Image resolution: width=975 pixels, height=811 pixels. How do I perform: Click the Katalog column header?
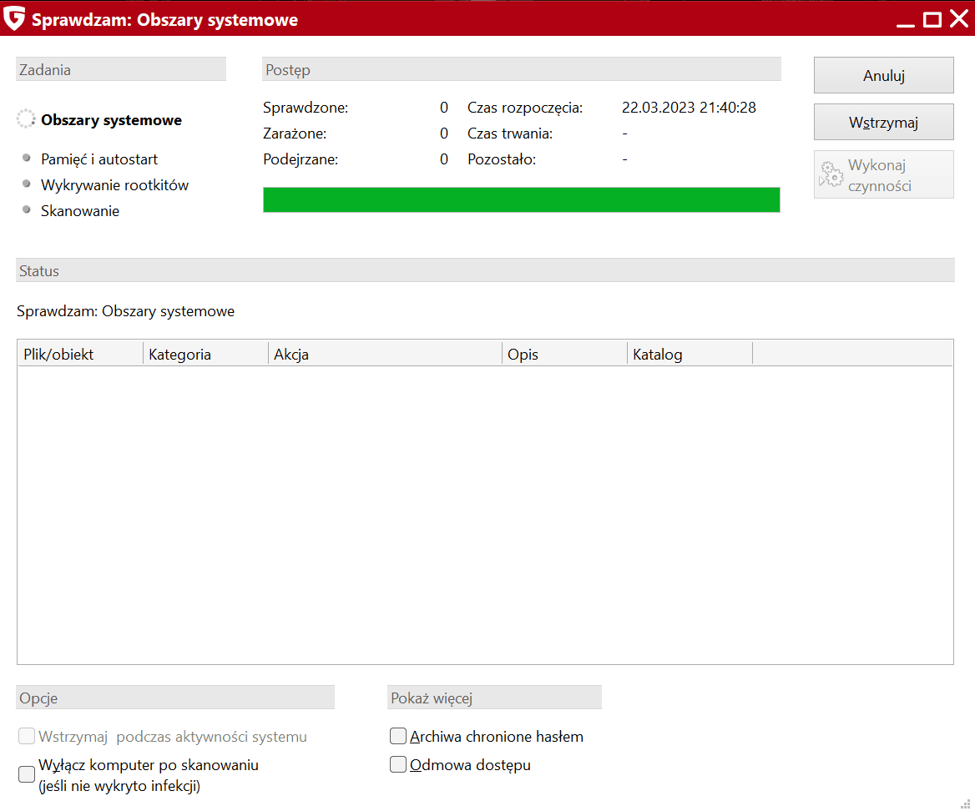[690, 355]
